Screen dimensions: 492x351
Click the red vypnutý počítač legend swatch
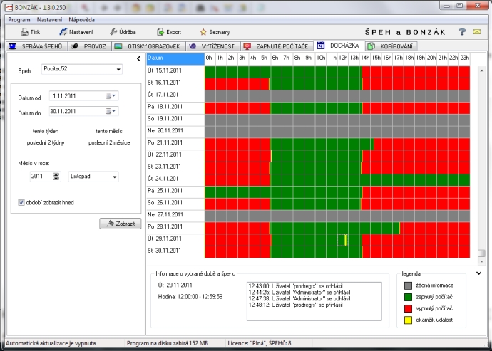[408, 309]
